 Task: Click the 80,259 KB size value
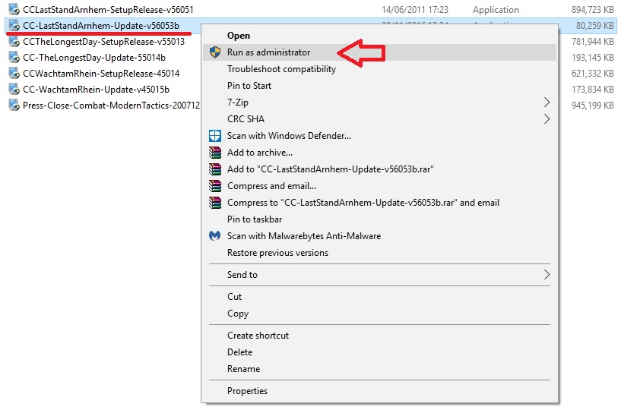point(595,26)
